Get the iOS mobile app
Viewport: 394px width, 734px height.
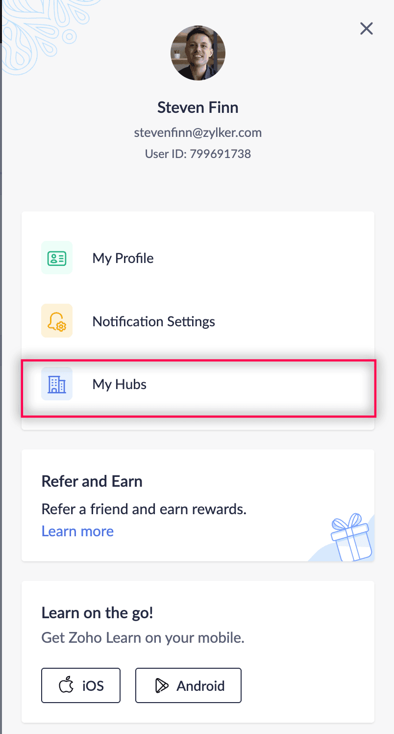coord(81,685)
